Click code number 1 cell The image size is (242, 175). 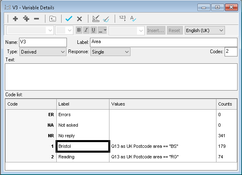point(31,146)
